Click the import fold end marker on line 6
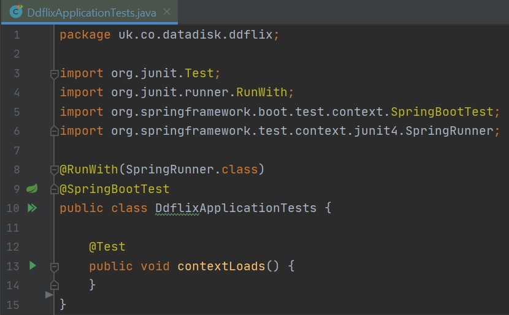The image size is (509, 315). [x=54, y=131]
